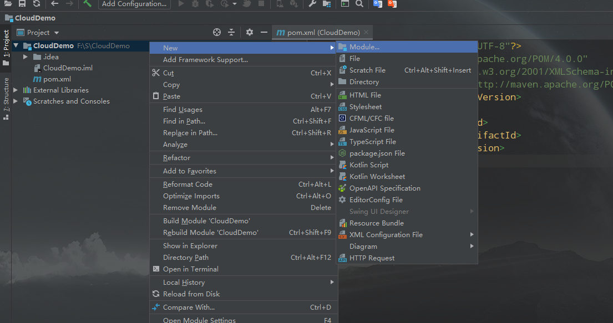Open Project panel gear settings

250,33
